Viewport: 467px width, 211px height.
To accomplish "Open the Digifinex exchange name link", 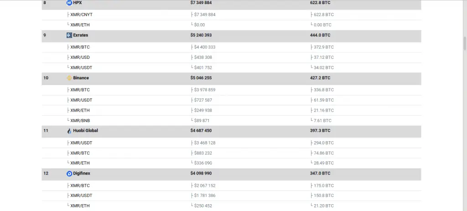I will (82, 174).
